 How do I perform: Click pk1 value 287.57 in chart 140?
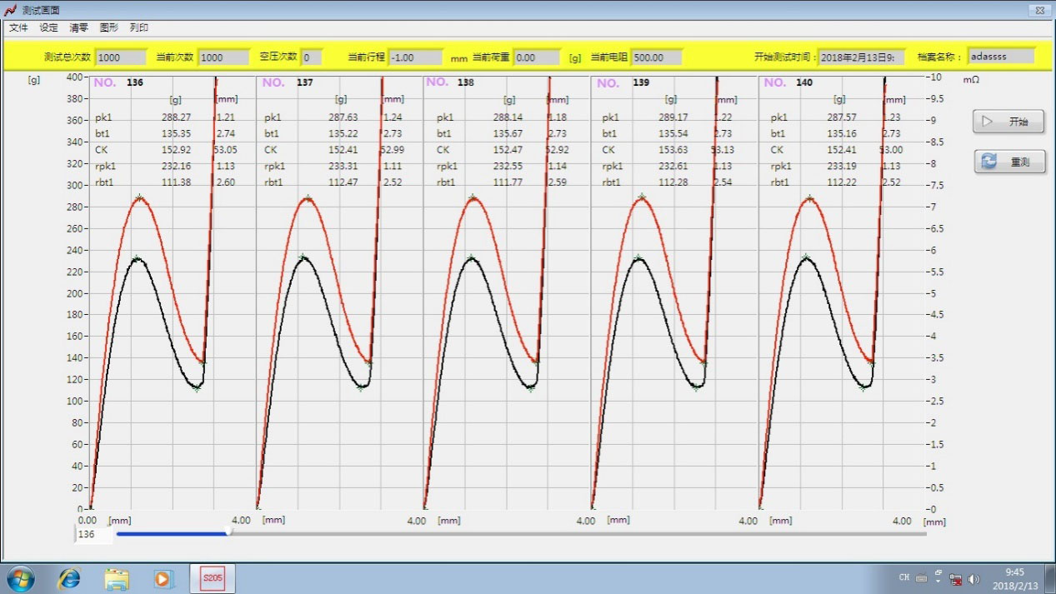pyautogui.click(x=840, y=117)
